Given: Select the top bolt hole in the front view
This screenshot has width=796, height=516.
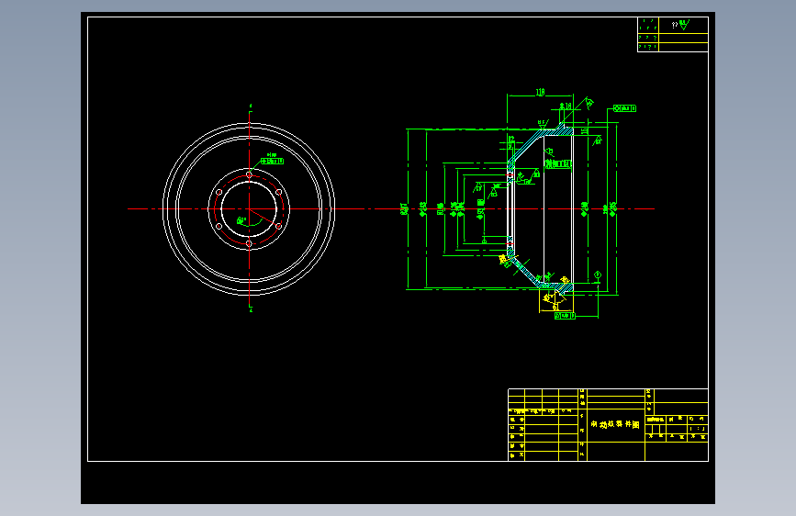Looking at the screenshot, I should coord(249,174).
